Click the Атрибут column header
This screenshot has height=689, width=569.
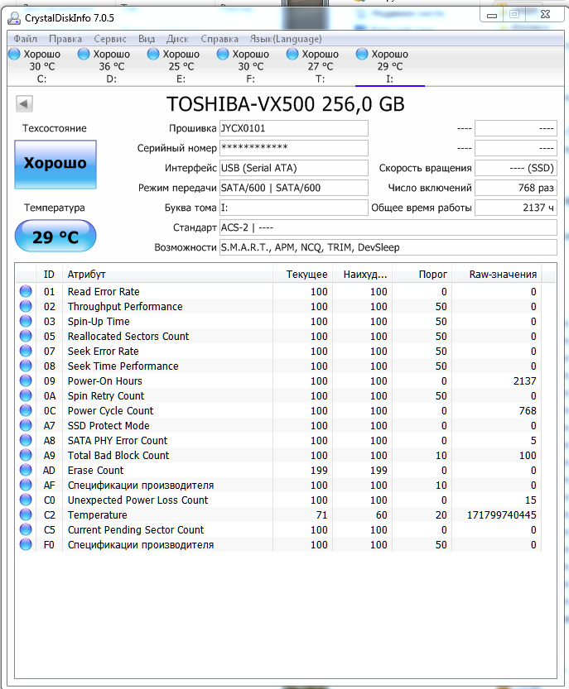(x=167, y=275)
